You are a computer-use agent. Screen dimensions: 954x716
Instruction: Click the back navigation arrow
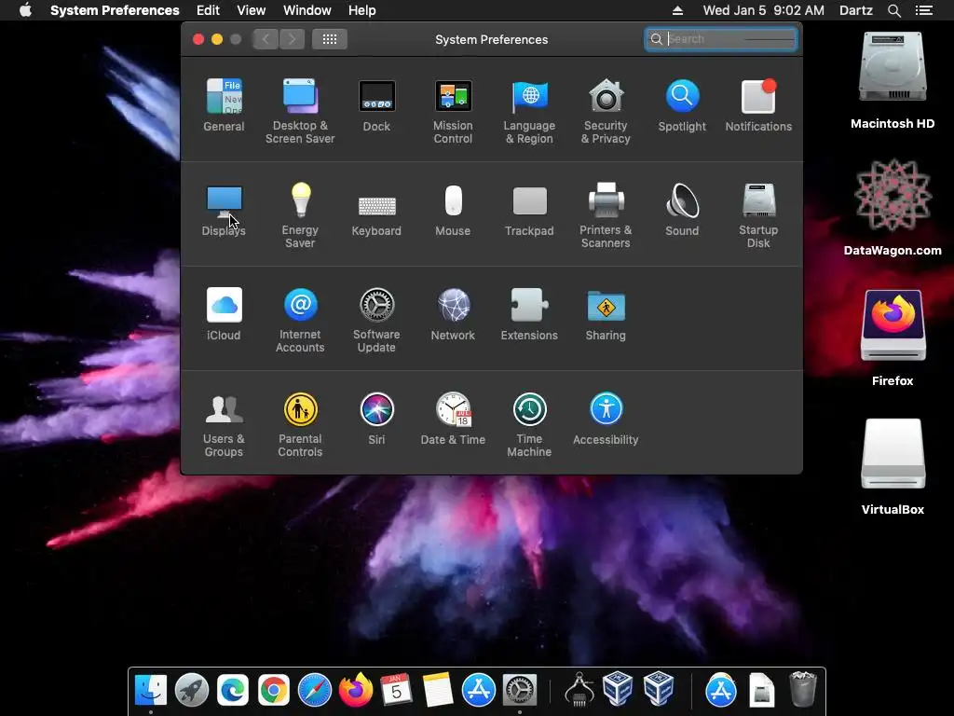click(x=266, y=39)
